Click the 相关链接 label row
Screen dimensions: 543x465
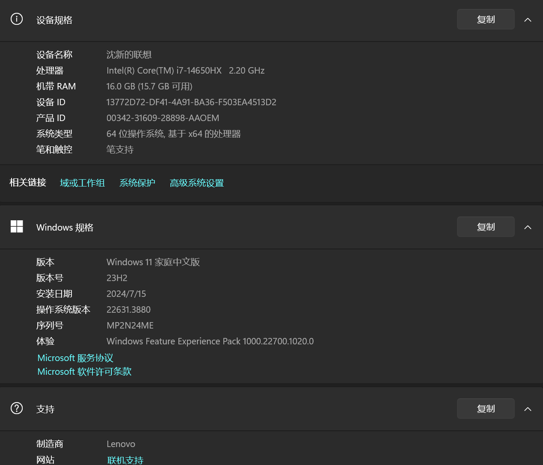pos(27,183)
